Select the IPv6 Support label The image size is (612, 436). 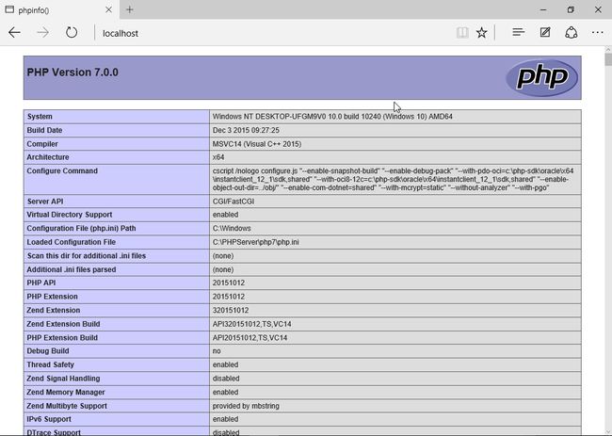[49, 419]
